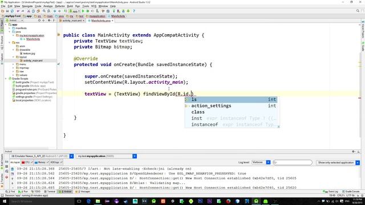Image resolution: width=365 pixels, height=205 pixels.
Task: Select local.properties file
Action: coord(25,100)
